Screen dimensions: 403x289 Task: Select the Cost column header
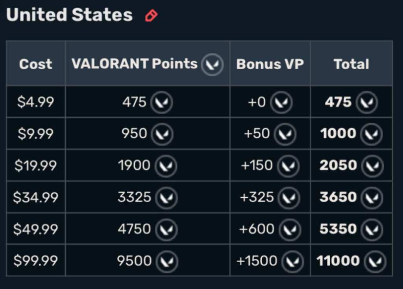pos(36,64)
